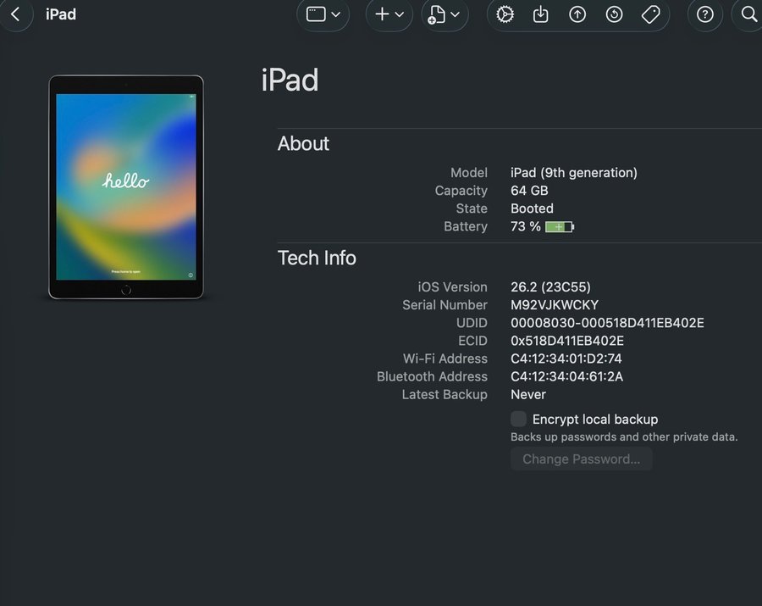This screenshot has height=606, width=762.
Task: Click the Restore circular-arrow icon
Action: 615,14
